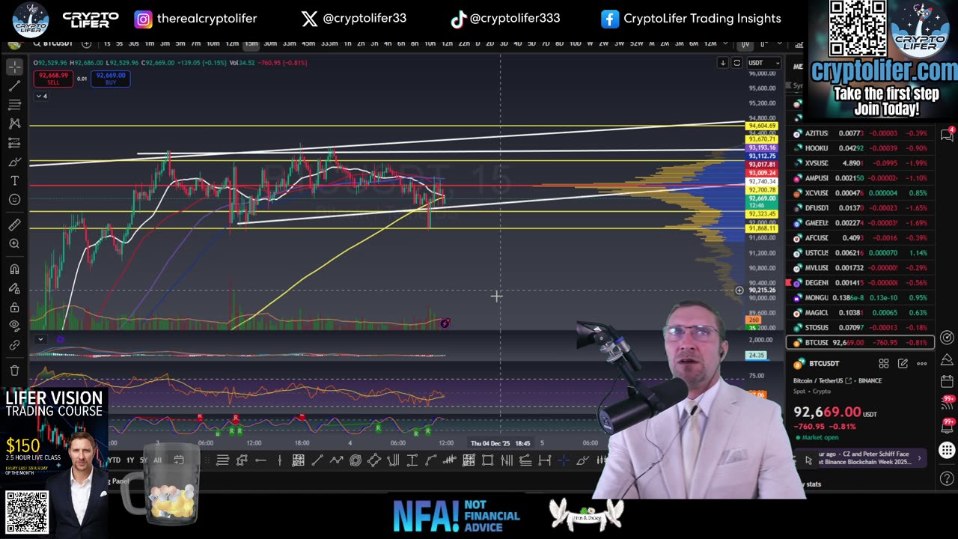Screen dimensions: 958x539
Task: Expand the news item chevron arrow
Action: point(920,458)
